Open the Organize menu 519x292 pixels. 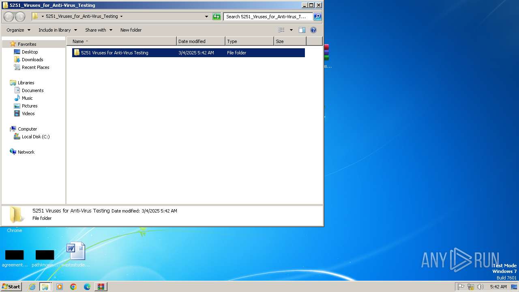18,30
